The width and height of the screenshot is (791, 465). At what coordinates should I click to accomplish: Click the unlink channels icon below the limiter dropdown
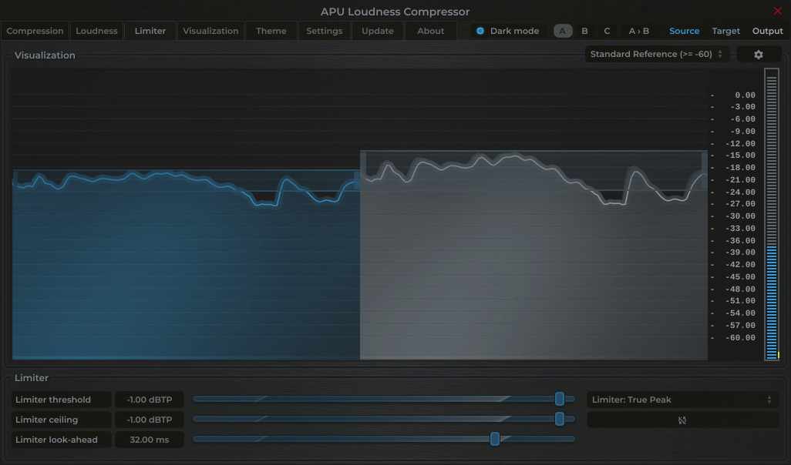pos(682,420)
